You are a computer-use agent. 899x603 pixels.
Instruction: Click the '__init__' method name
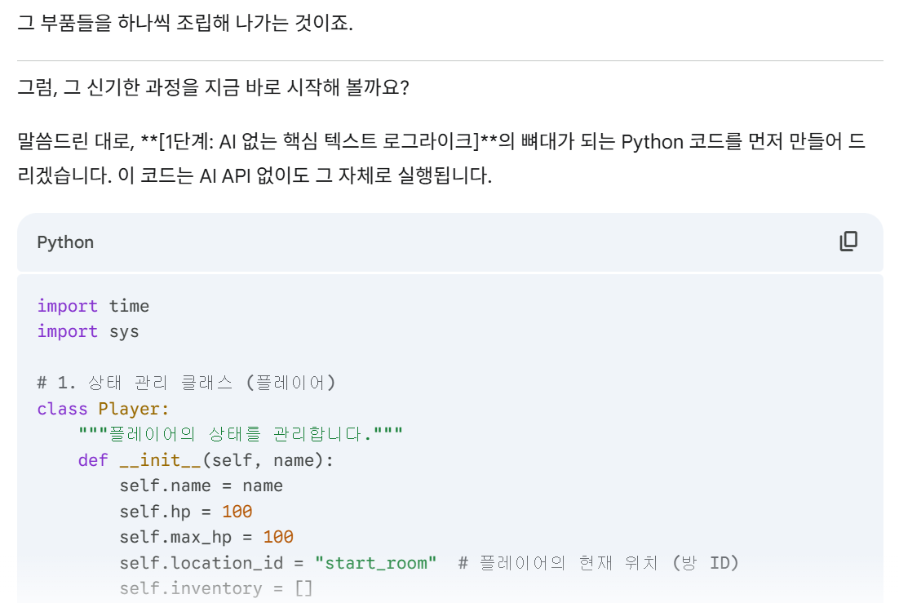coord(158,459)
